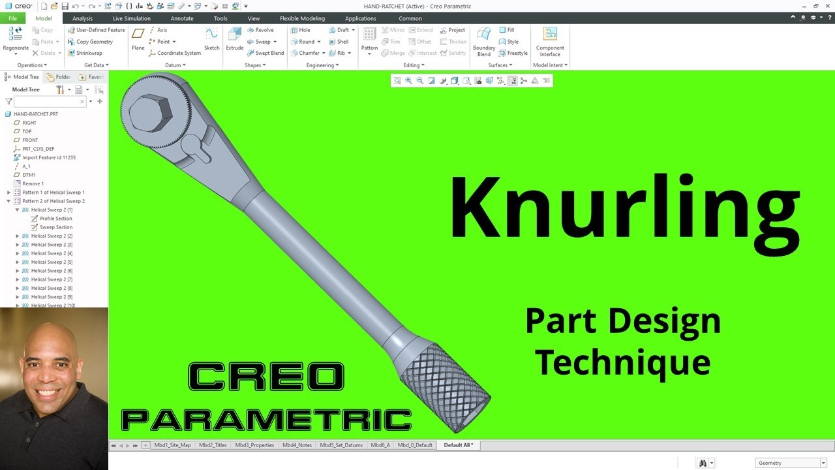Viewport: 835px width, 470px height.
Task: Switch to the Live Simulation tab
Action: pyautogui.click(x=132, y=18)
